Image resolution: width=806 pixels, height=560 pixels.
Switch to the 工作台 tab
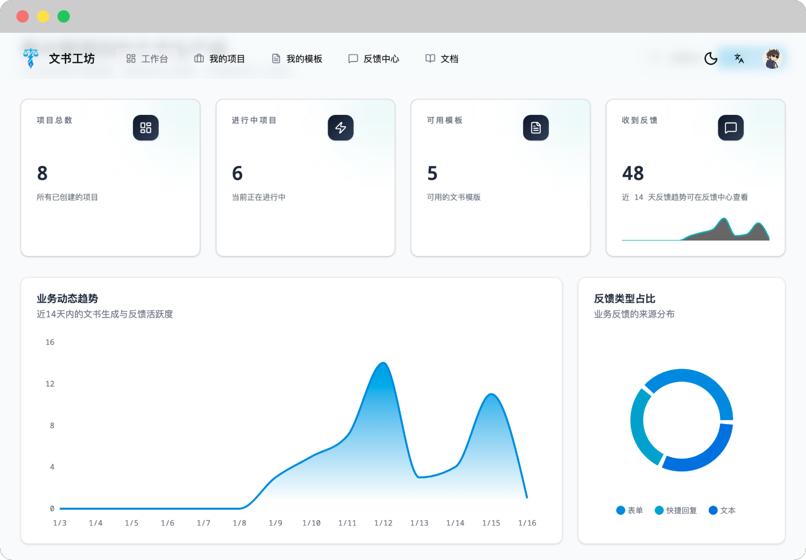click(147, 59)
